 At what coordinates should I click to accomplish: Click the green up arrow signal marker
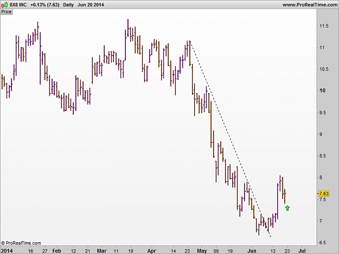[x=287, y=208]
